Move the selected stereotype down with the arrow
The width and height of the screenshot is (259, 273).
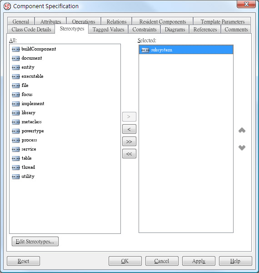(242, 147)
